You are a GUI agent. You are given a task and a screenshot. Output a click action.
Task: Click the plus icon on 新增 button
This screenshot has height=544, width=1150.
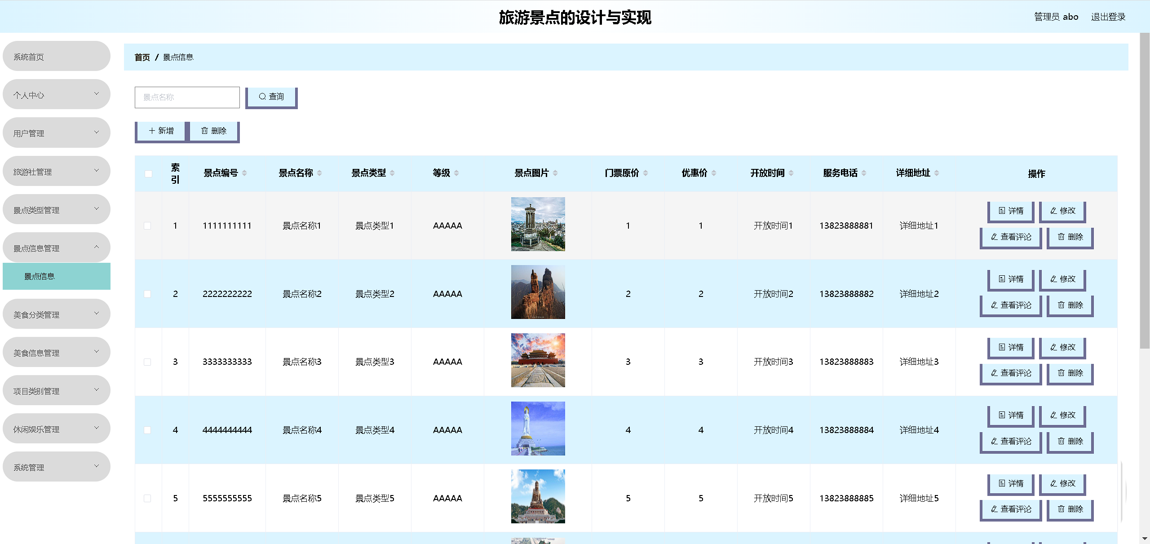point(152,131)
